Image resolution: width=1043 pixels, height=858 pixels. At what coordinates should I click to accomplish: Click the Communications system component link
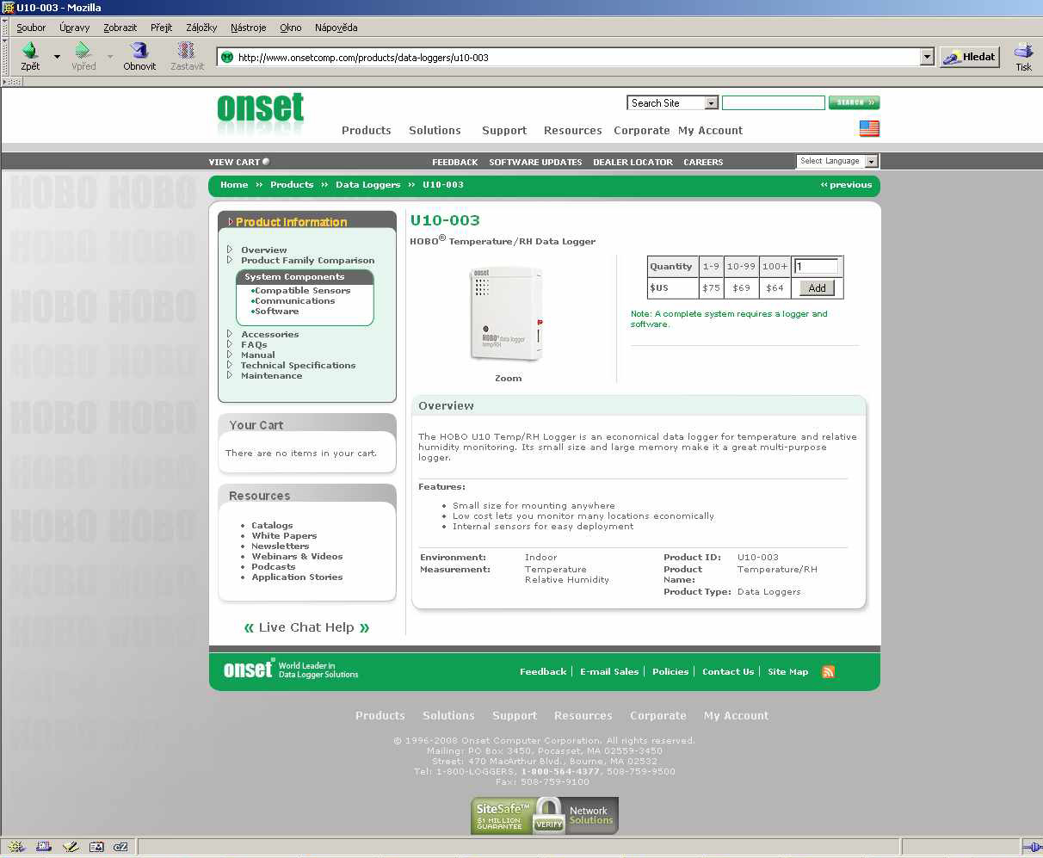tap(294, 301)
